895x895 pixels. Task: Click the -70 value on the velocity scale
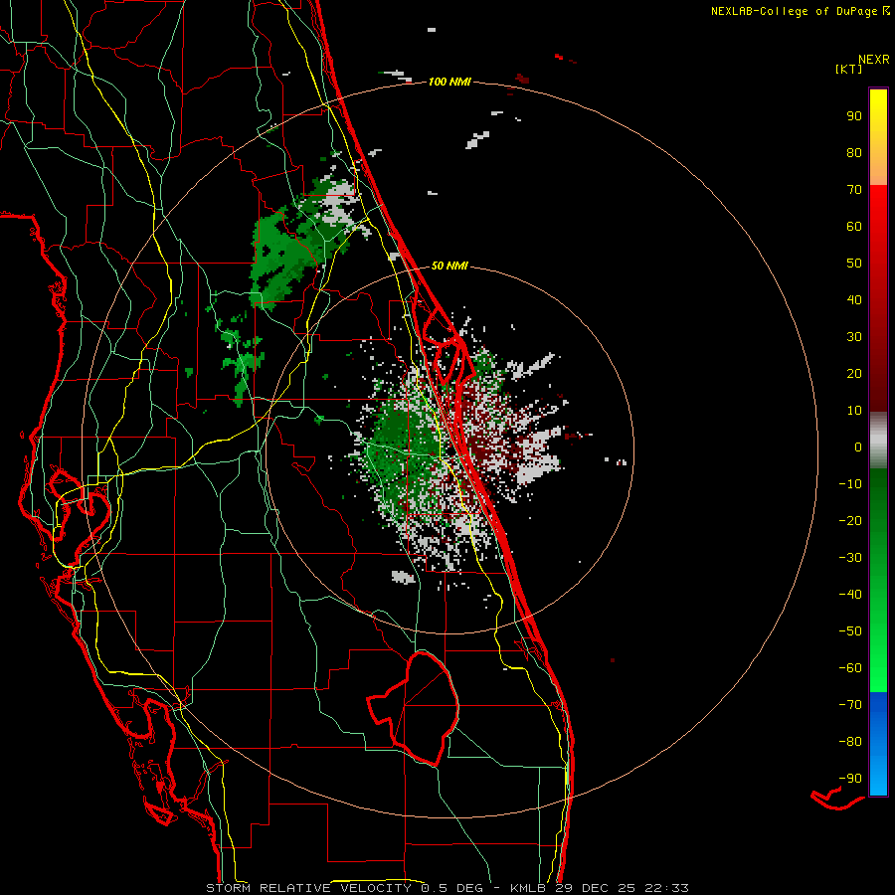[x=850, y=704]
